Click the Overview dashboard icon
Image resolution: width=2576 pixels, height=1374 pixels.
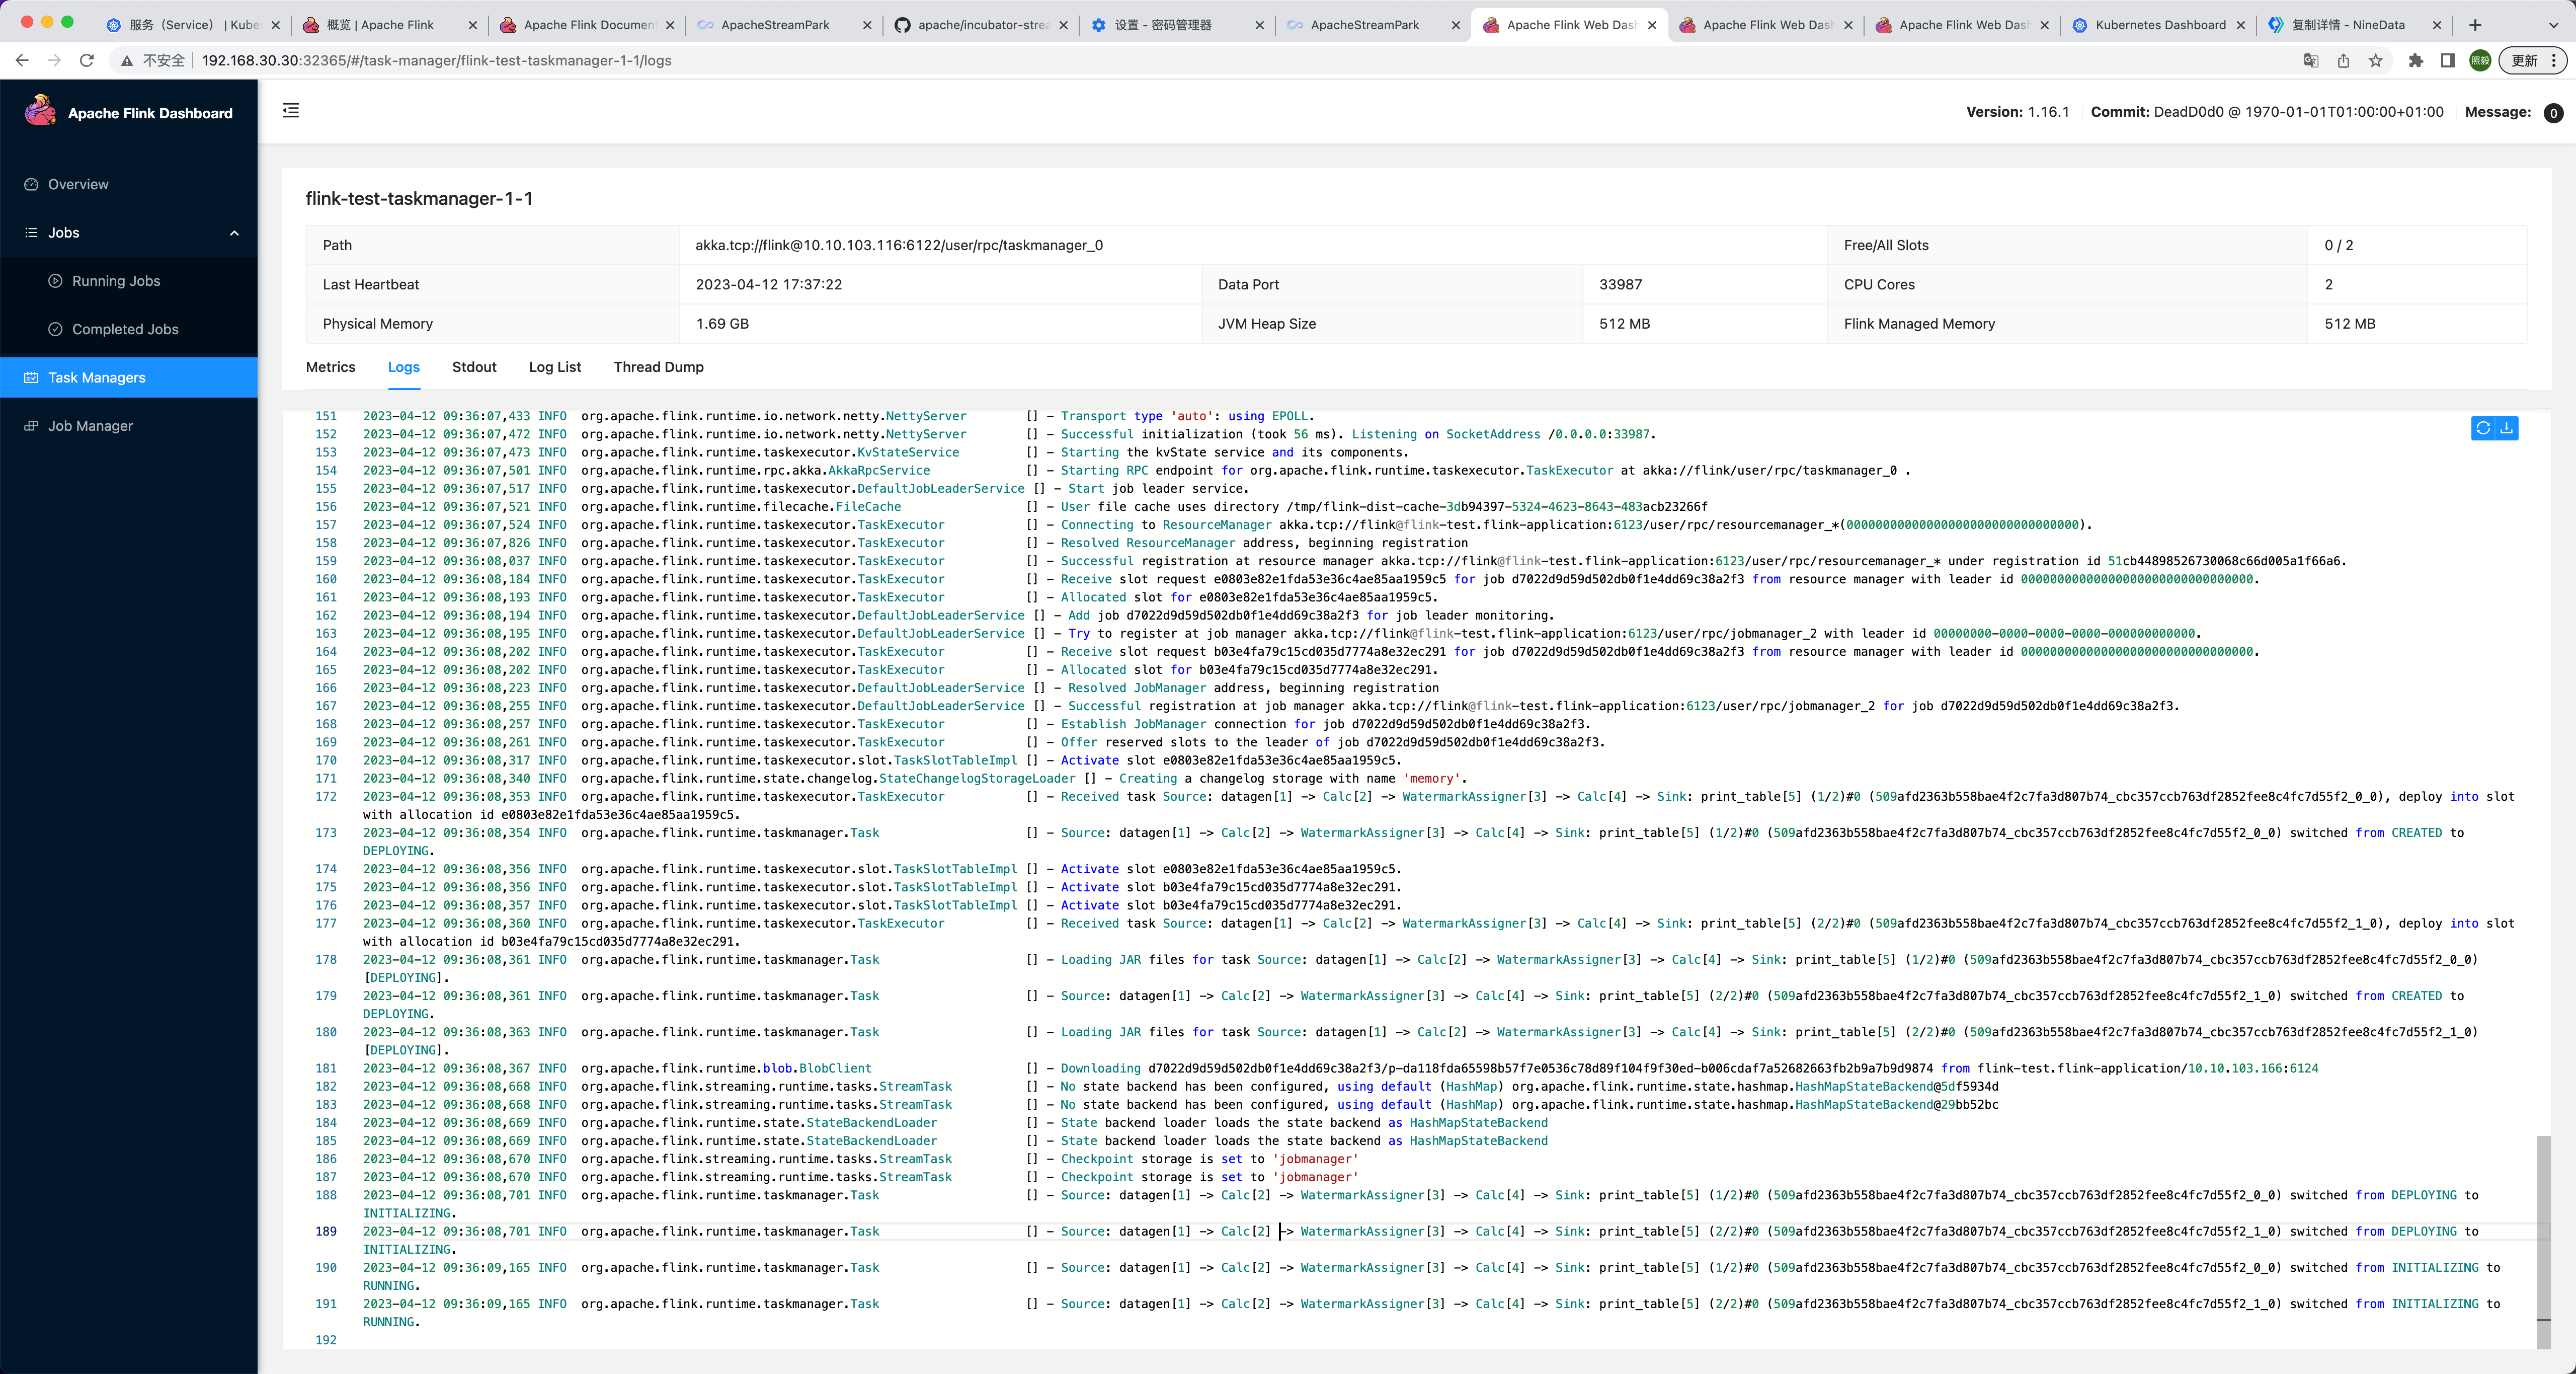(x=31, y=184)
